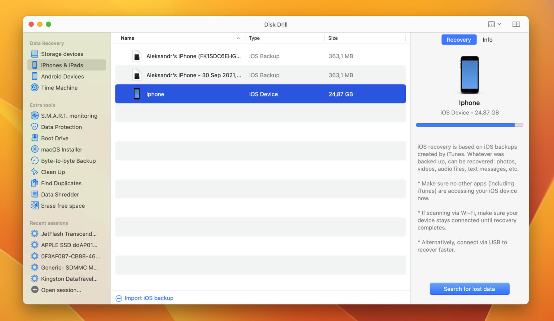Click the Iphone storage usage bar
This screenshot has width=554, height=321.
469,125
